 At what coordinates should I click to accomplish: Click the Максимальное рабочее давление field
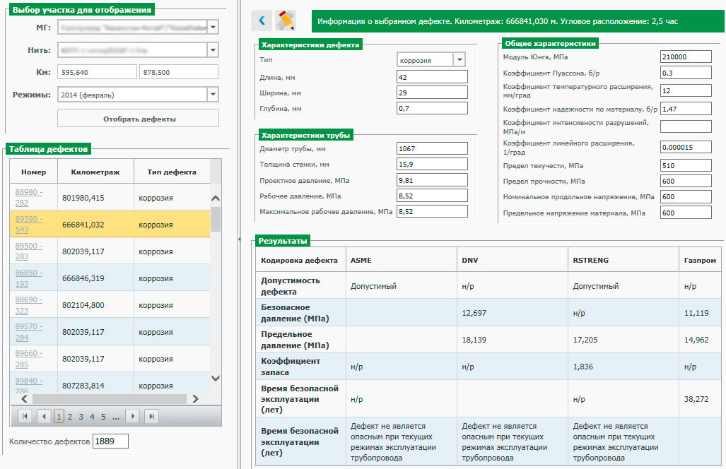tap(432, 211)
